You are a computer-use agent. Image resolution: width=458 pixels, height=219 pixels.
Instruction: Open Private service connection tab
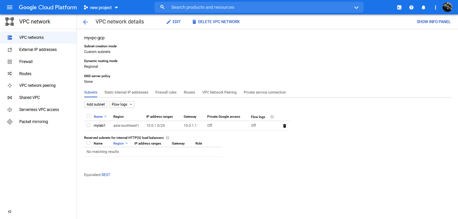(265, 92)
